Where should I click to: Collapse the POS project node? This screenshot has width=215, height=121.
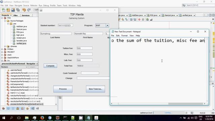[2, 18]
